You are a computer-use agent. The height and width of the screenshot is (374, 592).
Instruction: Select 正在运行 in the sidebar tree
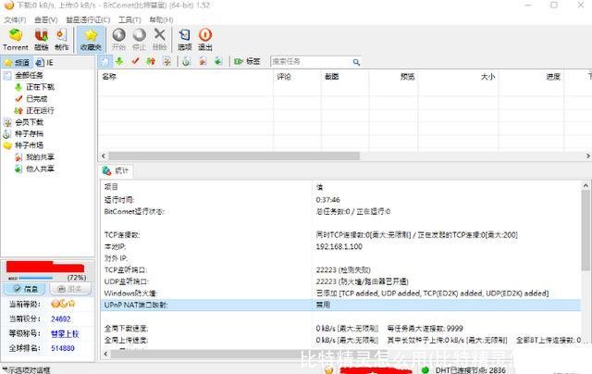pyautogui.click(x=40, y=111)
